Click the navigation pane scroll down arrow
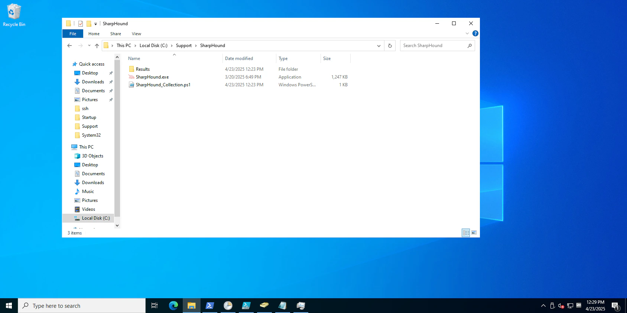 point(117,225)
